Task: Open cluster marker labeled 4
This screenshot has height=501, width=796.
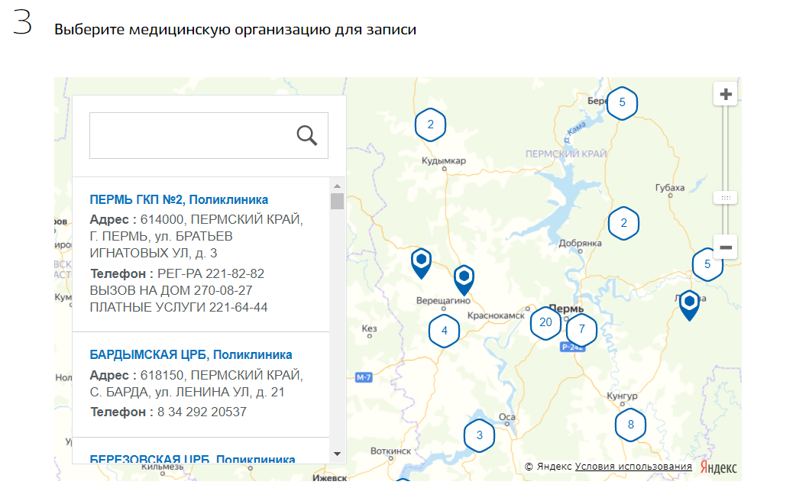Action: pyautogui.click(x=444, y=331)
